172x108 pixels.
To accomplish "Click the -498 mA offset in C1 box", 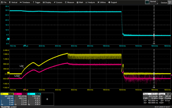I will (10, 98).
